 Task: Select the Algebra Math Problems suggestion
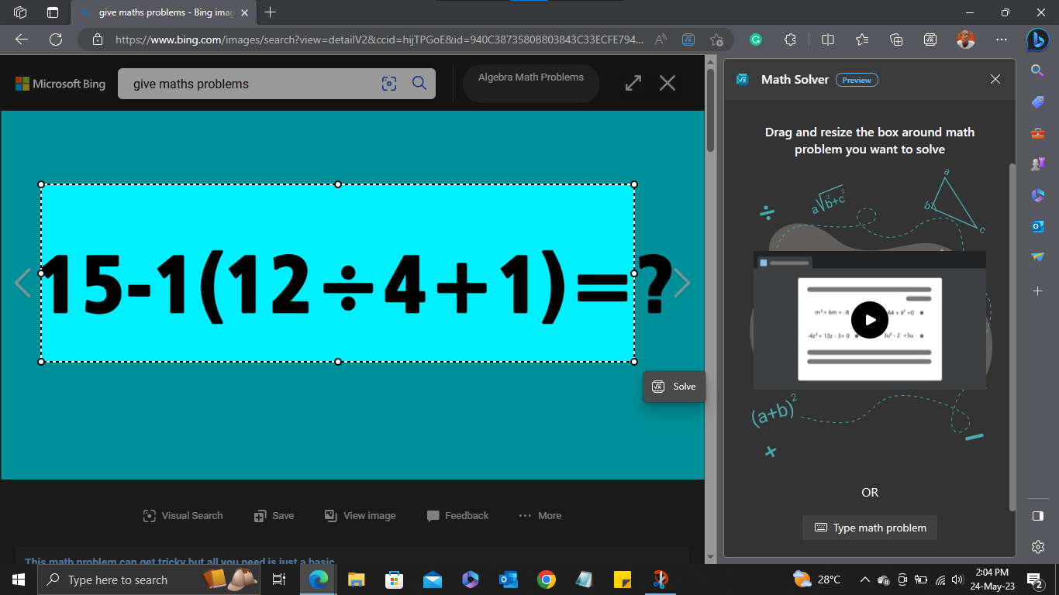[530, 77]
